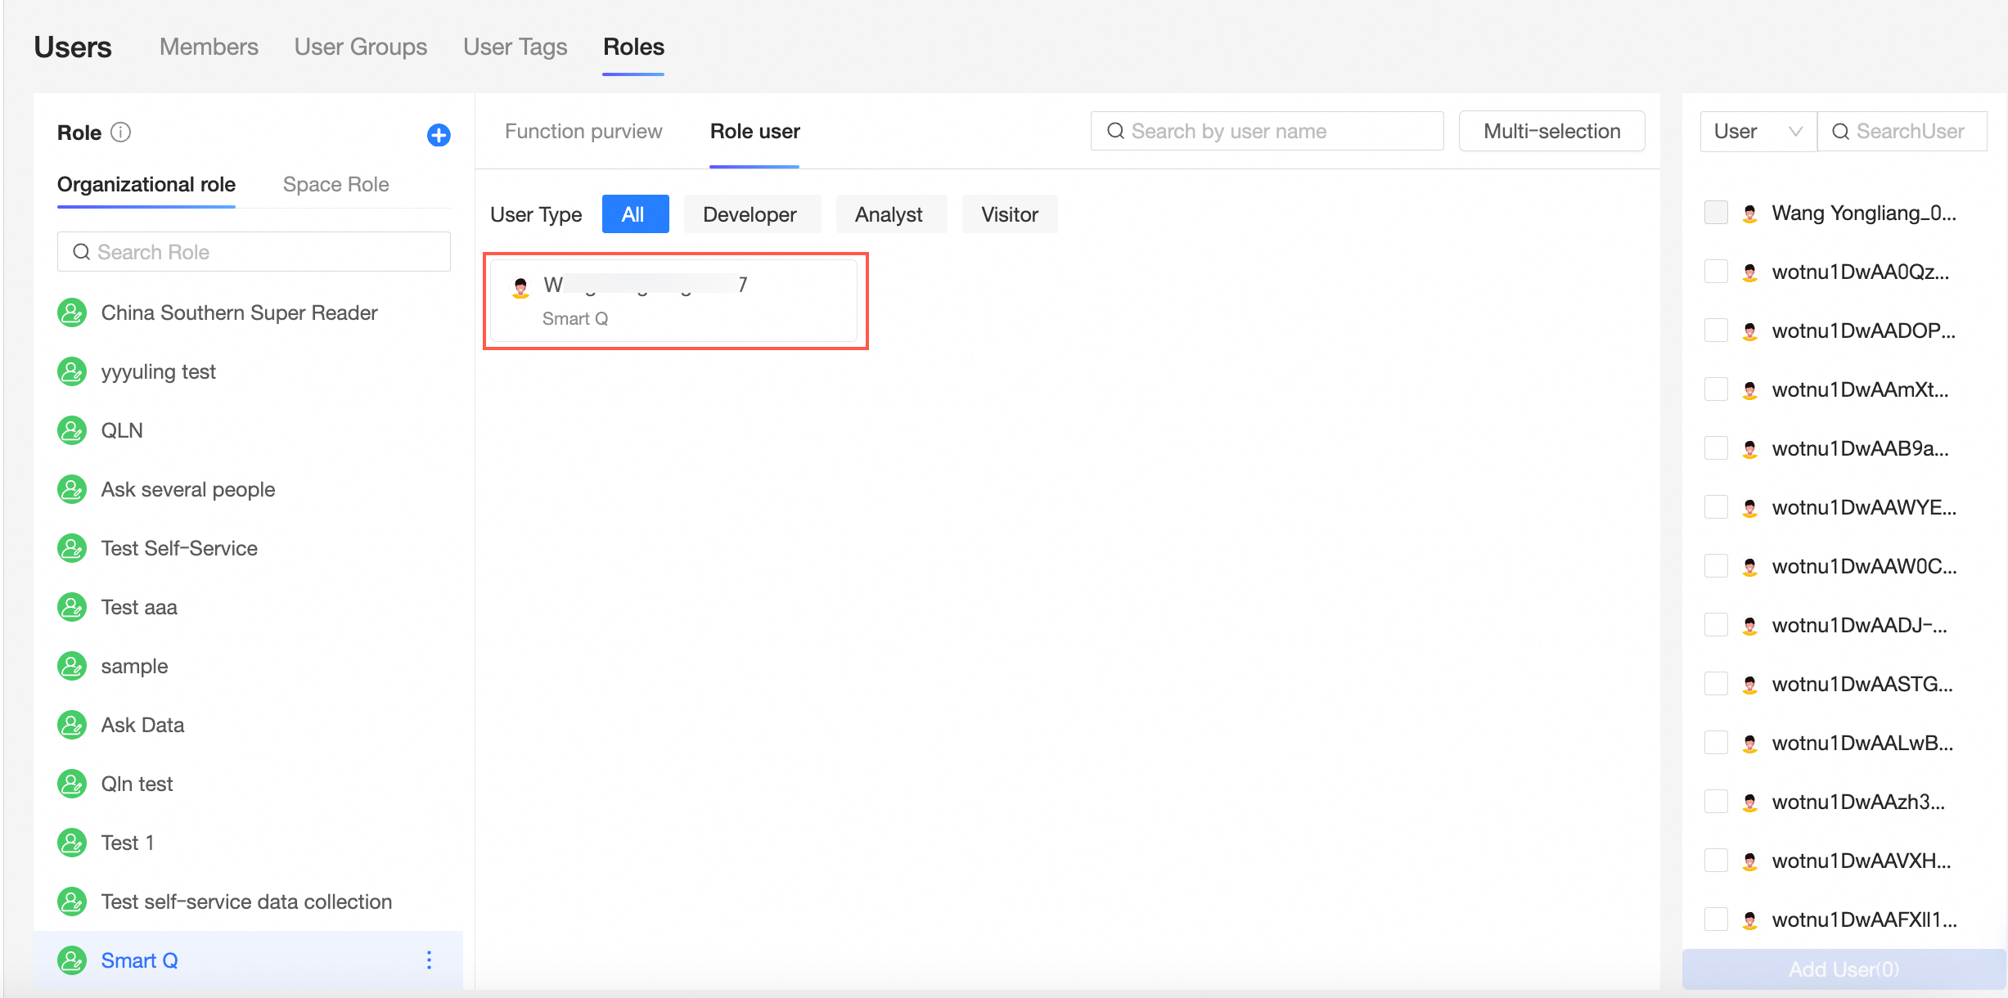Select the wotnu1DwAAWYE... user checkbox

click(x=1715, y=507)
